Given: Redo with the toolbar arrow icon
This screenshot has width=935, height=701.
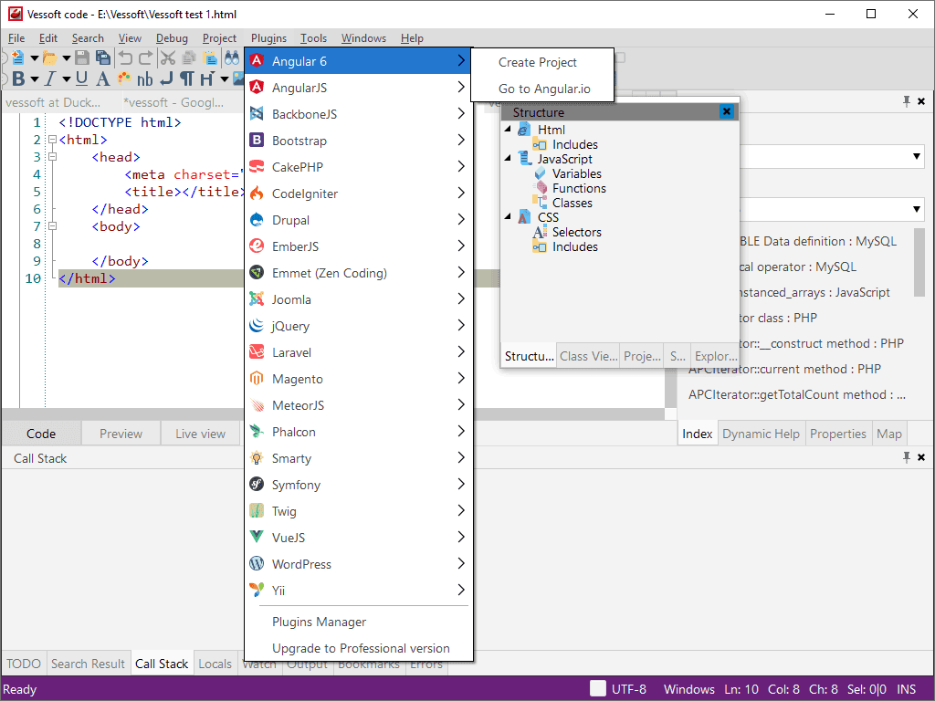Looking at the screenshot, I should point(145,58).
